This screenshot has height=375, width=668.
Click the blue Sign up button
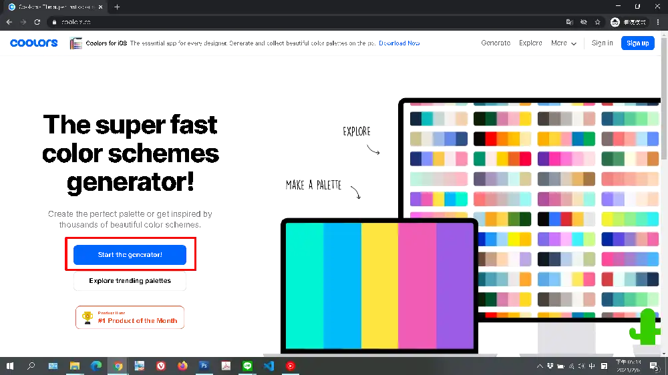(x=637, y=43)
